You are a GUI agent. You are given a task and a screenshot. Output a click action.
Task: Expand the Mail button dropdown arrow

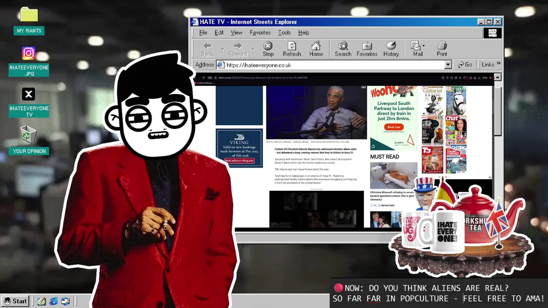pyautogui.click(x=423, y=46)
